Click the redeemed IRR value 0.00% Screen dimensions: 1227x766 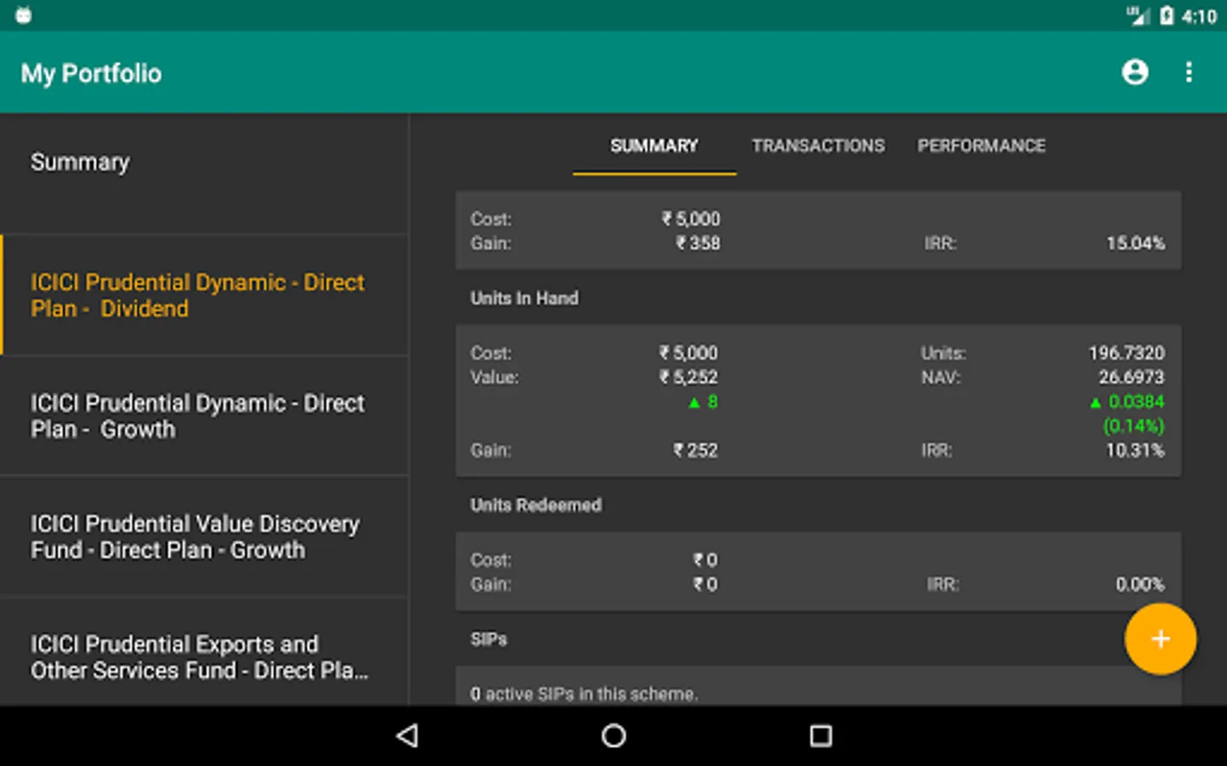tap(1140, 585)
